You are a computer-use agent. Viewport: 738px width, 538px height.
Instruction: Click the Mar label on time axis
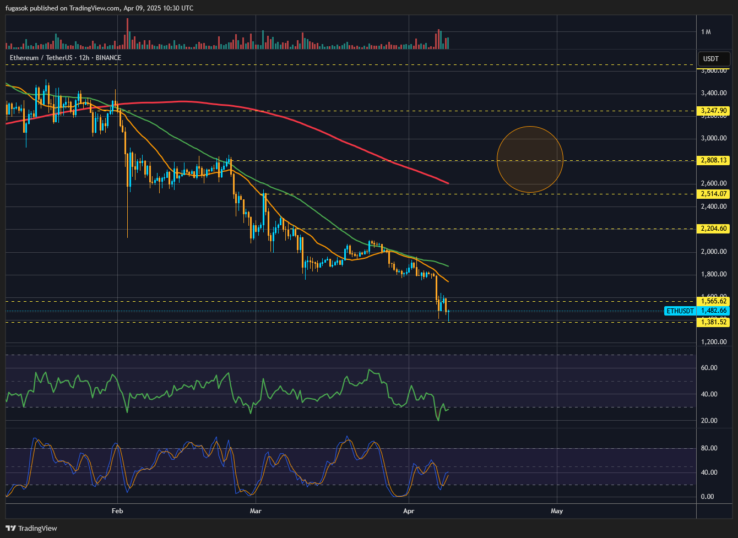point(257,511)
